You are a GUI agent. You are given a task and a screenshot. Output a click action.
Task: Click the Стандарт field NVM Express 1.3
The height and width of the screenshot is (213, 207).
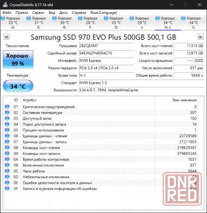click(x=141, y=83)
